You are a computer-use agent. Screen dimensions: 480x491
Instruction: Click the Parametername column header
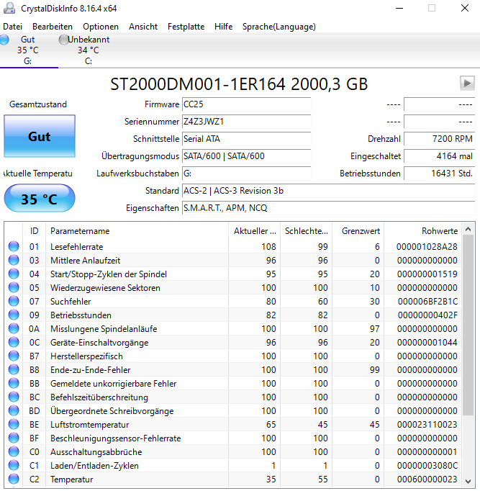pos(137,231)
